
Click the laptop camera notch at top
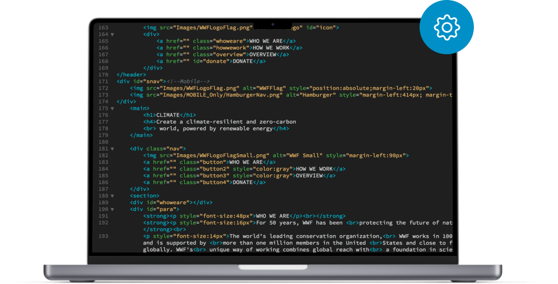point(273,25)
